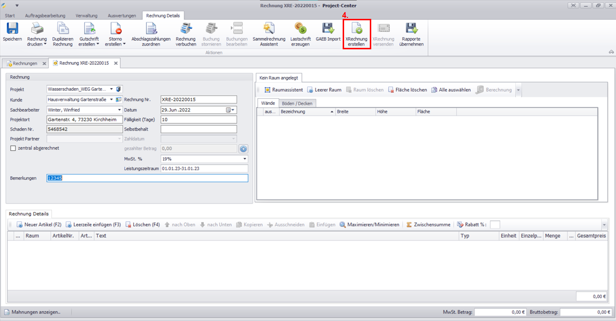Click Abschlagszahlungen zuordnen icon
The height and width of the screenshot is (321, 616).
150,29
